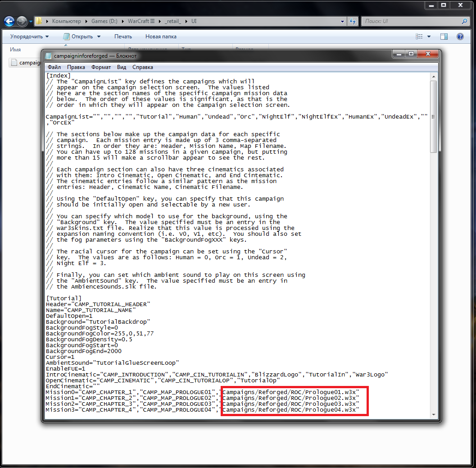Place cursor on Cursor=1 line
Viewport: 476px width, 468px height.
click(x=60, y=357)
